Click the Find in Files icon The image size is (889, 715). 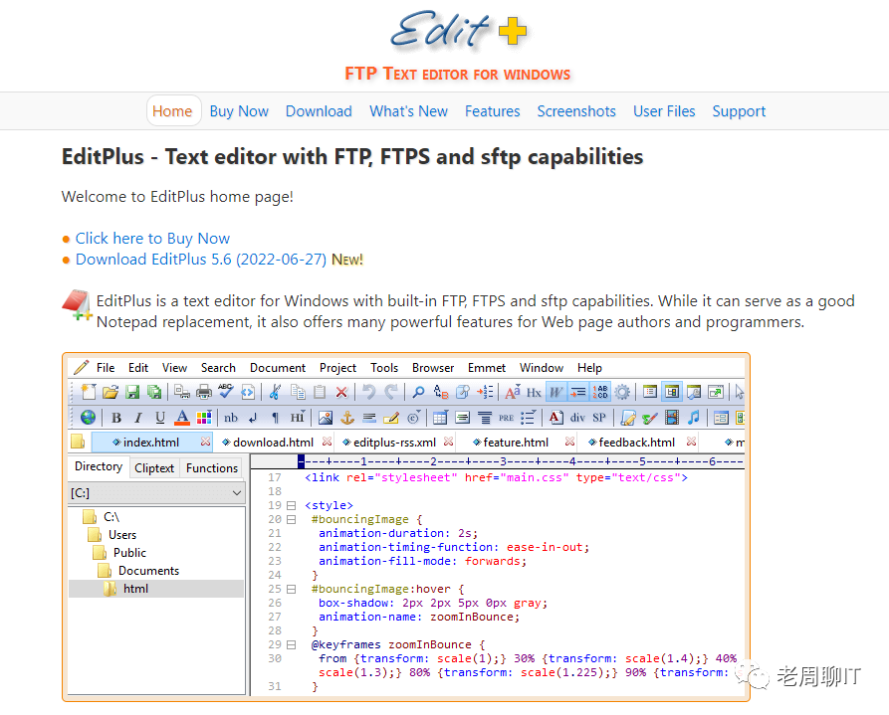point(463,392)
